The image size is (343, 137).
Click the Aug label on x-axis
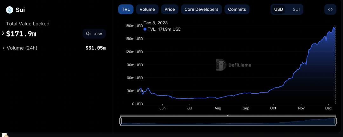(x=218, y=108)
